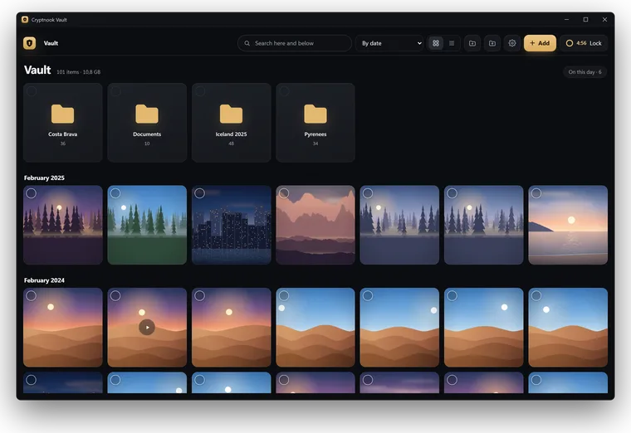Open the purple dusk forest photo
The width and height of the screenshot is (631, 433).
pos(63,225)
